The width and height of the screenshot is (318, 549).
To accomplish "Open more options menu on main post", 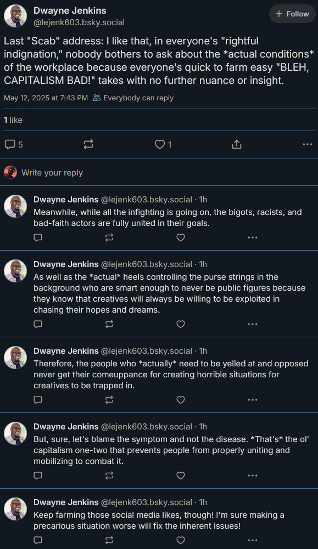I will click(308, 144).
